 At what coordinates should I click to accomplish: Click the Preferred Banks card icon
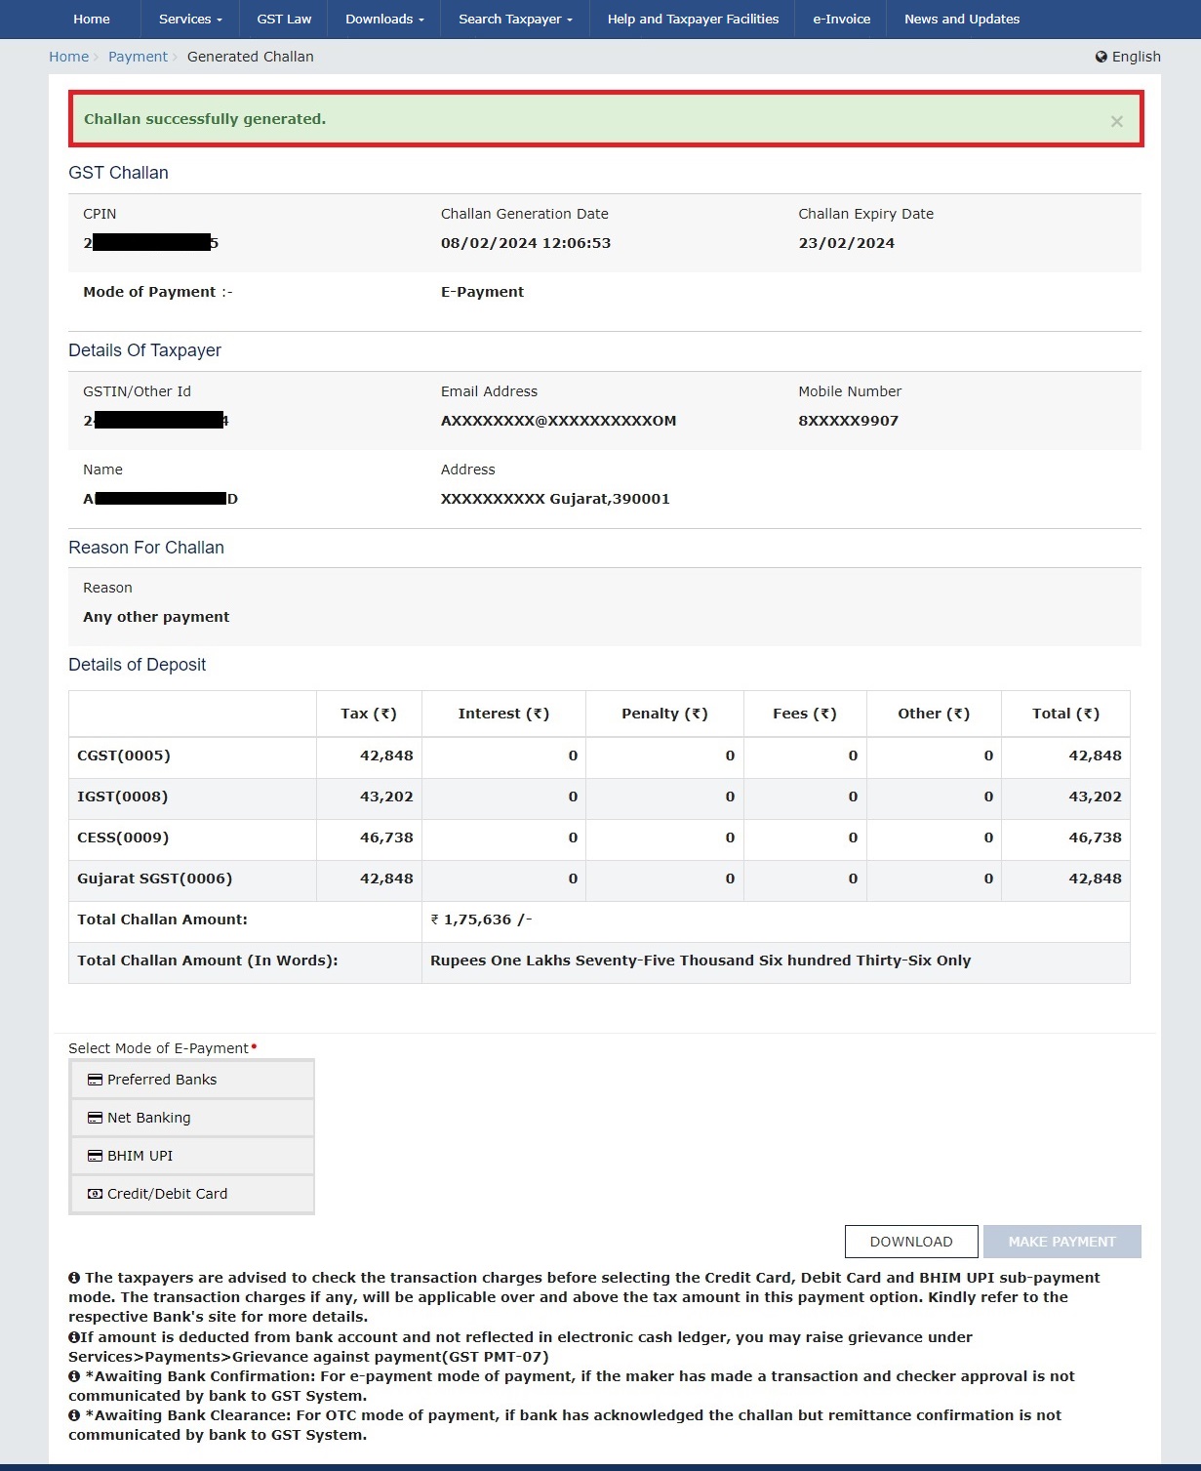(95, 1080)
